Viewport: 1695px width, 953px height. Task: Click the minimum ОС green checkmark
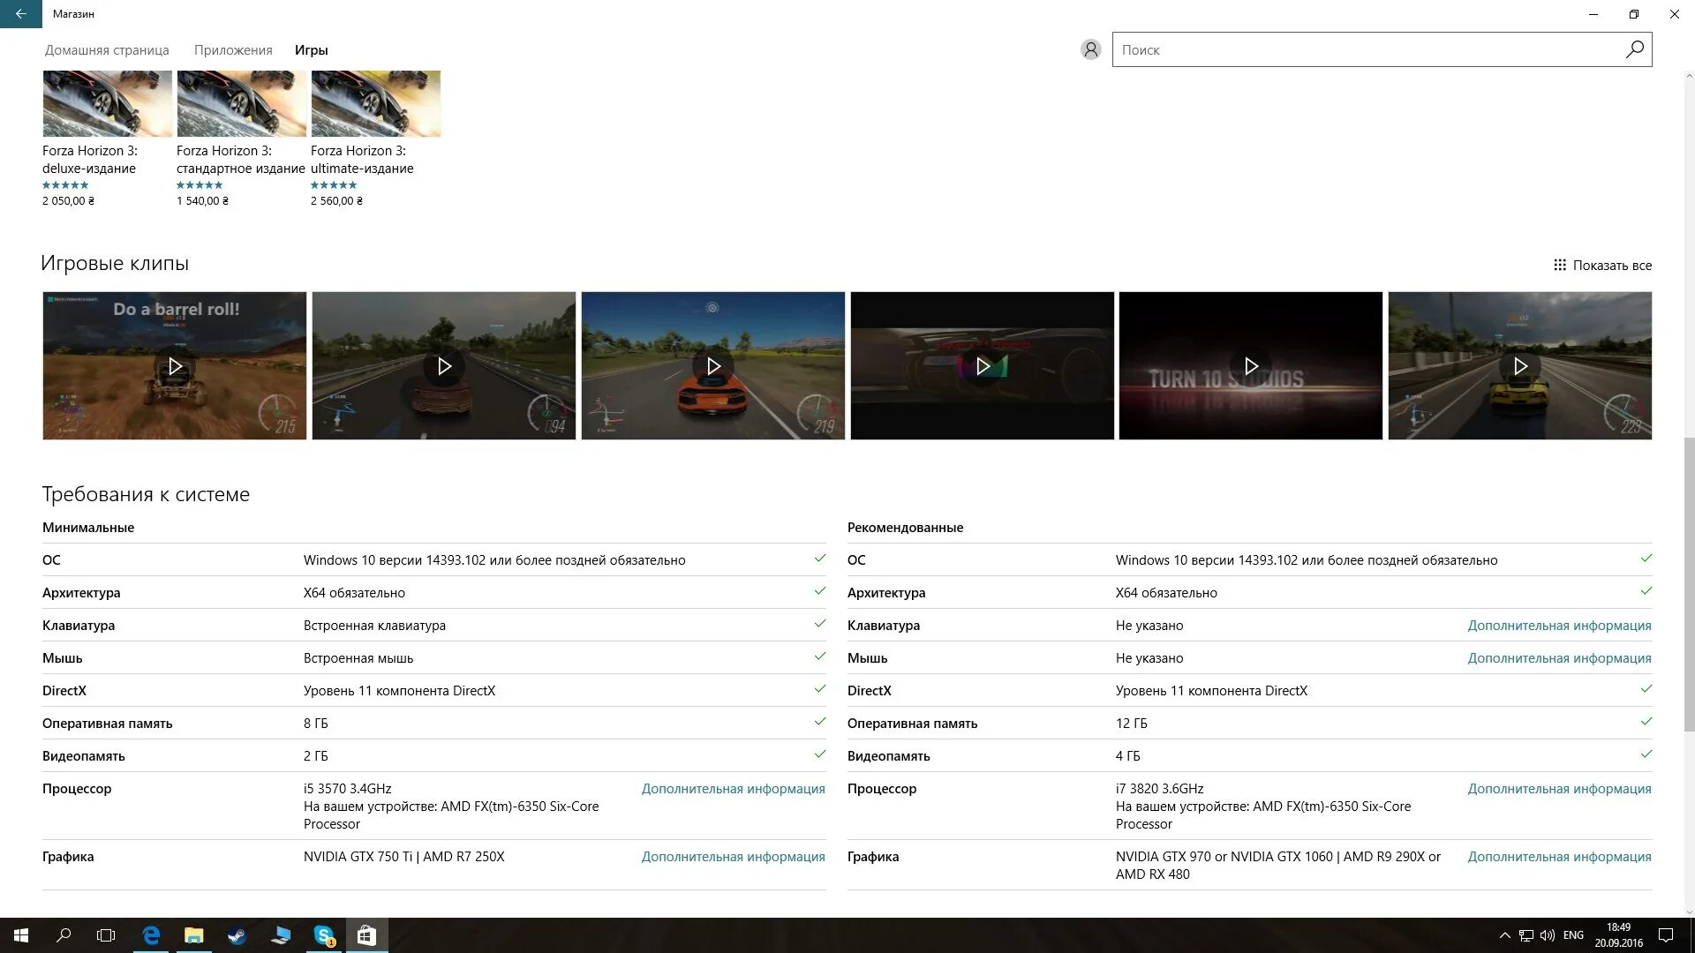(820, 559)
